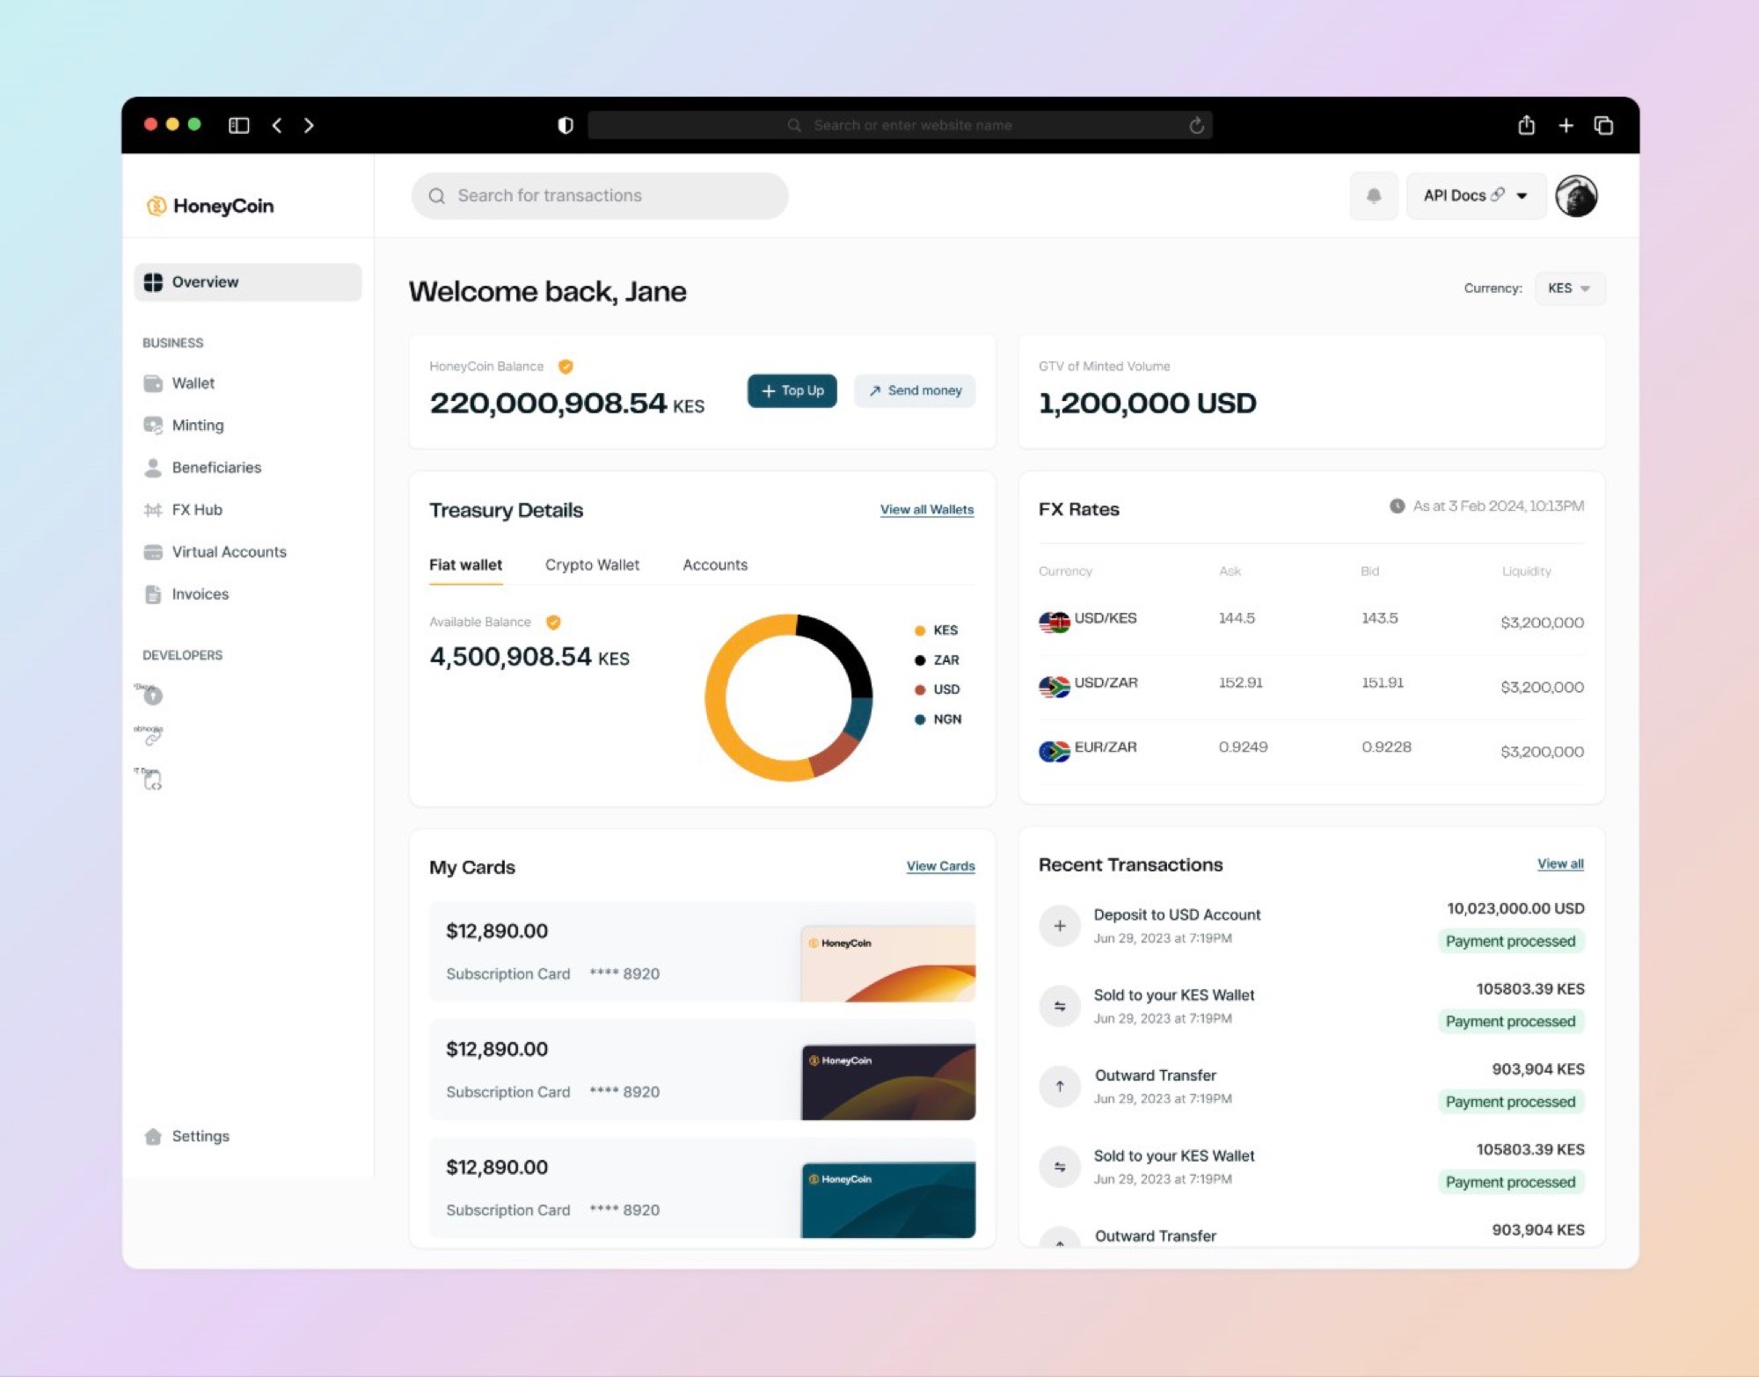Follow the View Cards link
Screen dimensions: 1759x1377
(940, 866)
